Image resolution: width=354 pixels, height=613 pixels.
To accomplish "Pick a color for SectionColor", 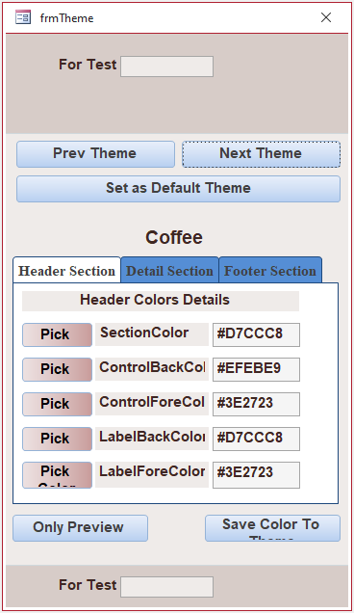I will point(57,334).
